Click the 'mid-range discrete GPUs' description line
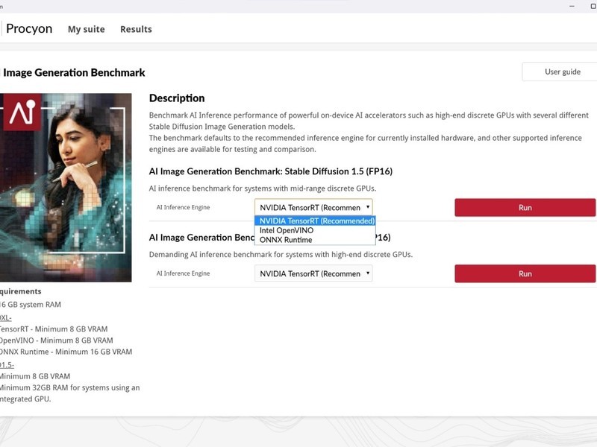Image resolution: width=597 pixels, height=447 pixels. pyautogui.click(x=263, y=188)
